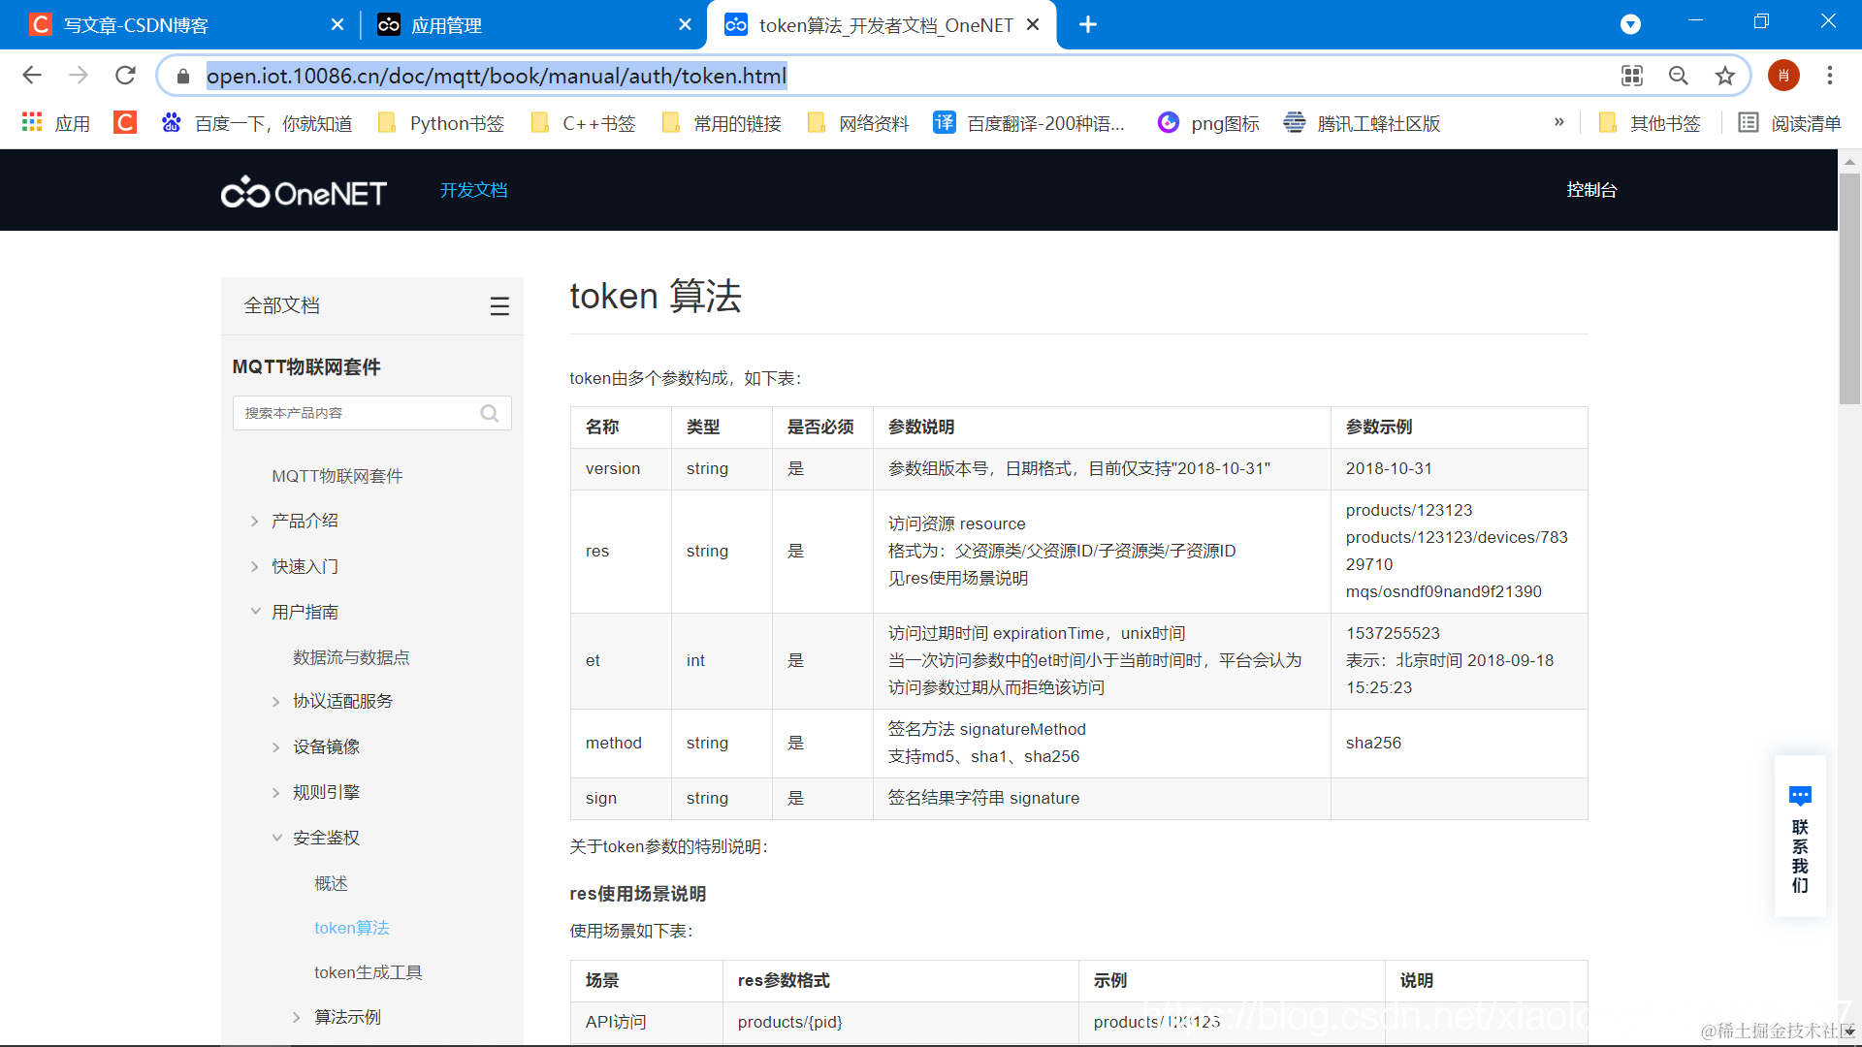Switch to the 写文章-CSDN博客 tab
Image resolution: width=1862 pixels, height=1047 pixels.
[x=136, y=25]
